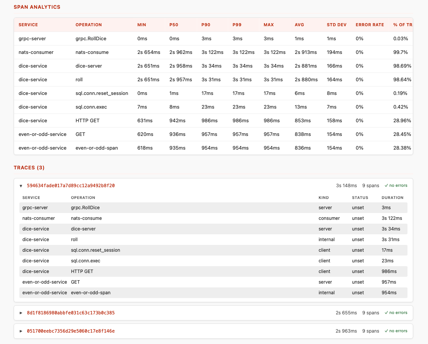Click no errors badge on first trace
Viewport: 428px width, 344px height.
pos(396,186)
